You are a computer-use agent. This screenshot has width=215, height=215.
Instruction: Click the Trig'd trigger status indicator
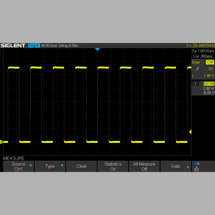click(34, 45)
